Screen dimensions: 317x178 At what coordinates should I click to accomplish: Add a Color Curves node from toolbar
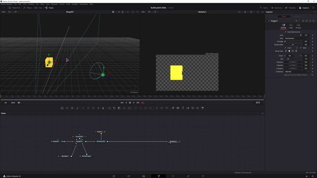pyautogui.click(x=88, y=108)
